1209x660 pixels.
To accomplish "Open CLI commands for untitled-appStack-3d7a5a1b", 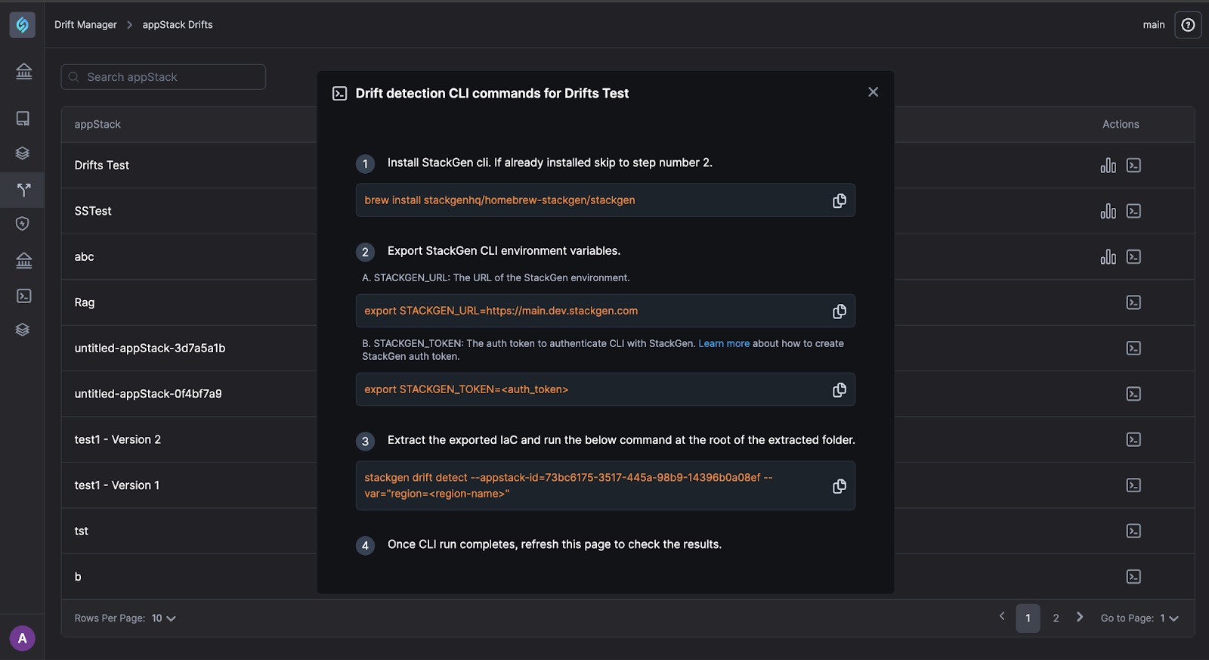I will click(x=1133, y=349).
